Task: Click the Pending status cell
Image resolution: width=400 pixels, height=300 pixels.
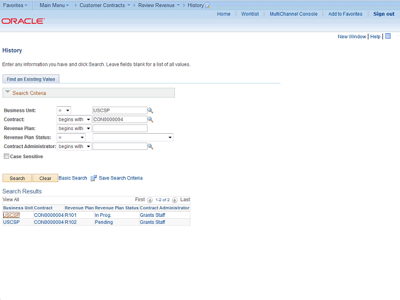Action: click(104, 222)
